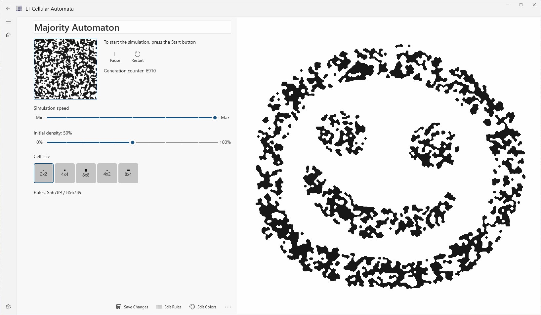Click the Initial density: 50% label
541x315 pixels.
tap(53, 133)
